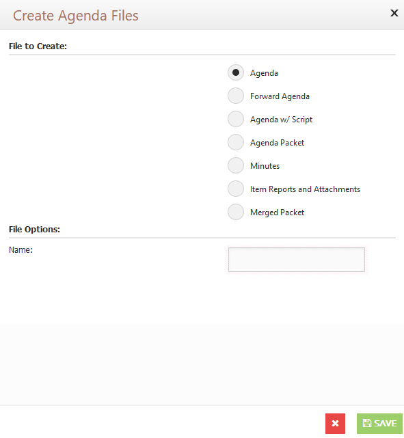
Task: Click the Name: field label
Action: [x=21, y=249]
